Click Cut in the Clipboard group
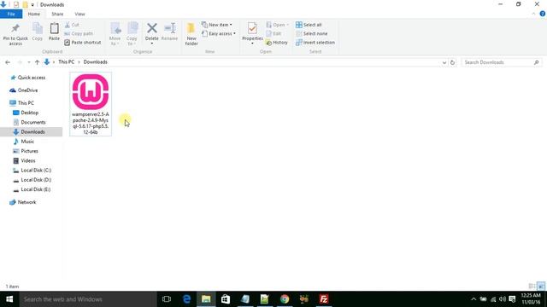This screenshot has width=547, height=307. coord(72,25)
